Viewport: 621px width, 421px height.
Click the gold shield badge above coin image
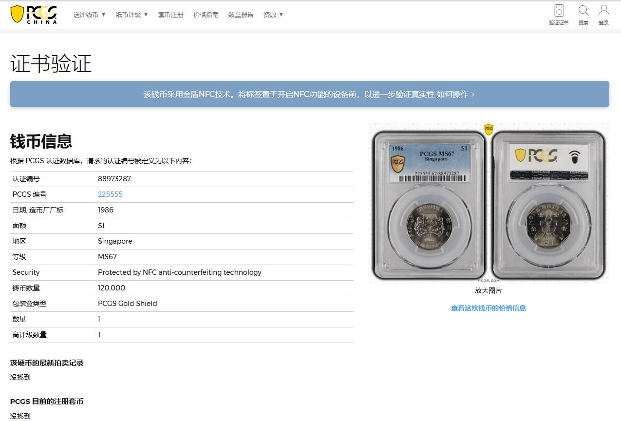coord(489,130)
